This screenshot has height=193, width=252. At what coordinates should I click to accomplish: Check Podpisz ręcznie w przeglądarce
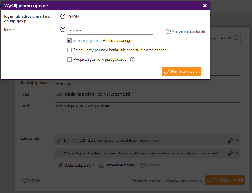pyautogui.click(x=69, y=60)
